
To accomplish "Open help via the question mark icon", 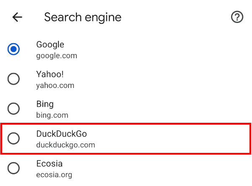I will click(x=237, y=17).
